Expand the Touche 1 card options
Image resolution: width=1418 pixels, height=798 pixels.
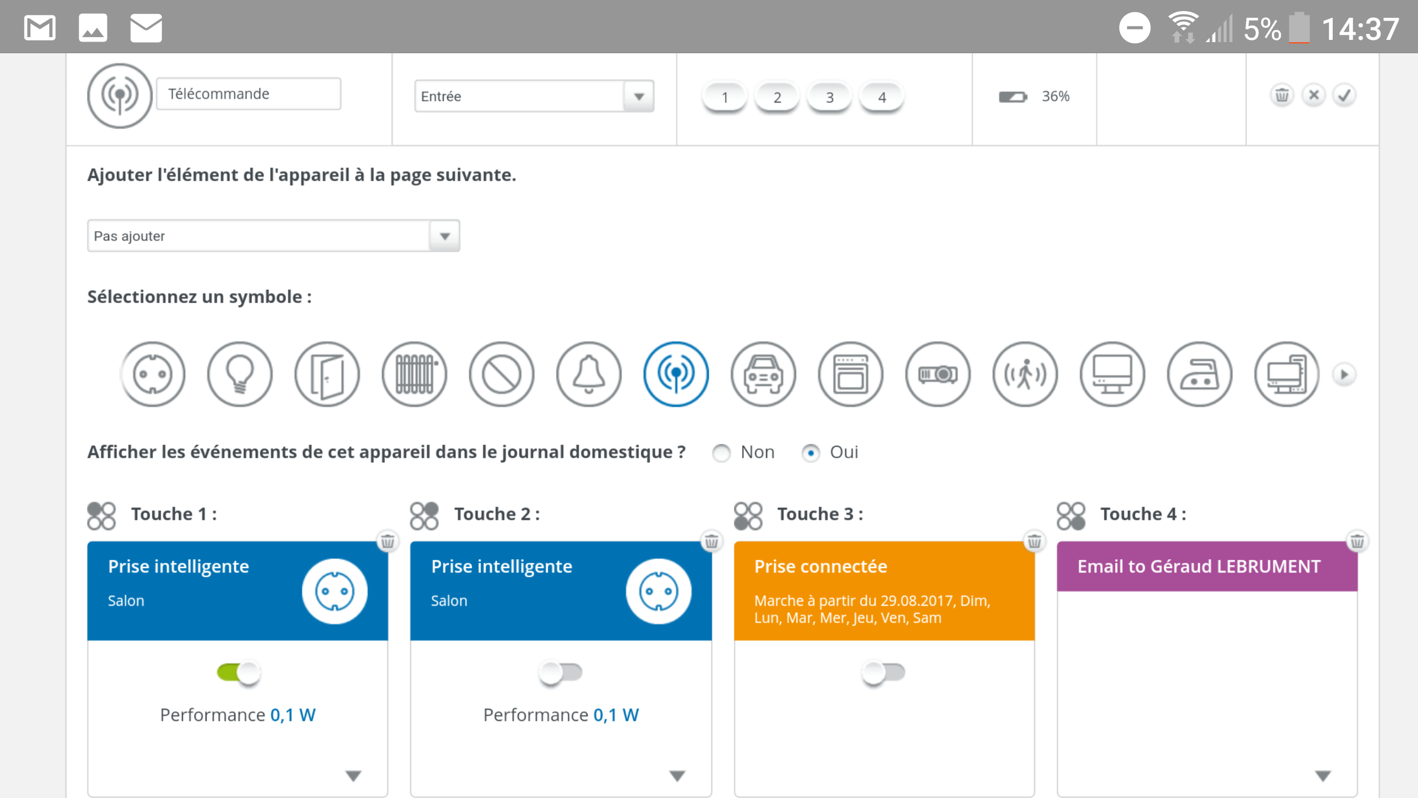click(x=353, y=775)
